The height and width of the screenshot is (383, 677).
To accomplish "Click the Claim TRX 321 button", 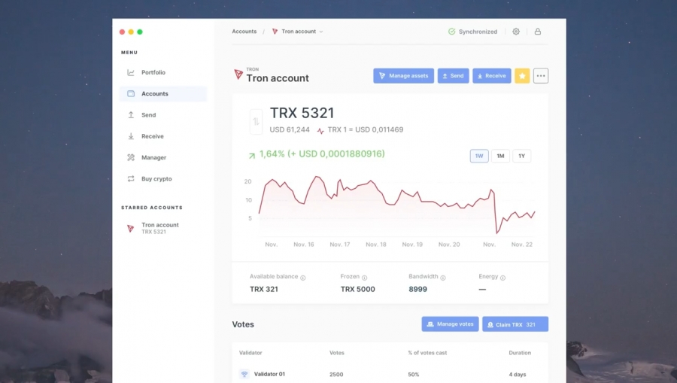I will [x=515, y=324].
